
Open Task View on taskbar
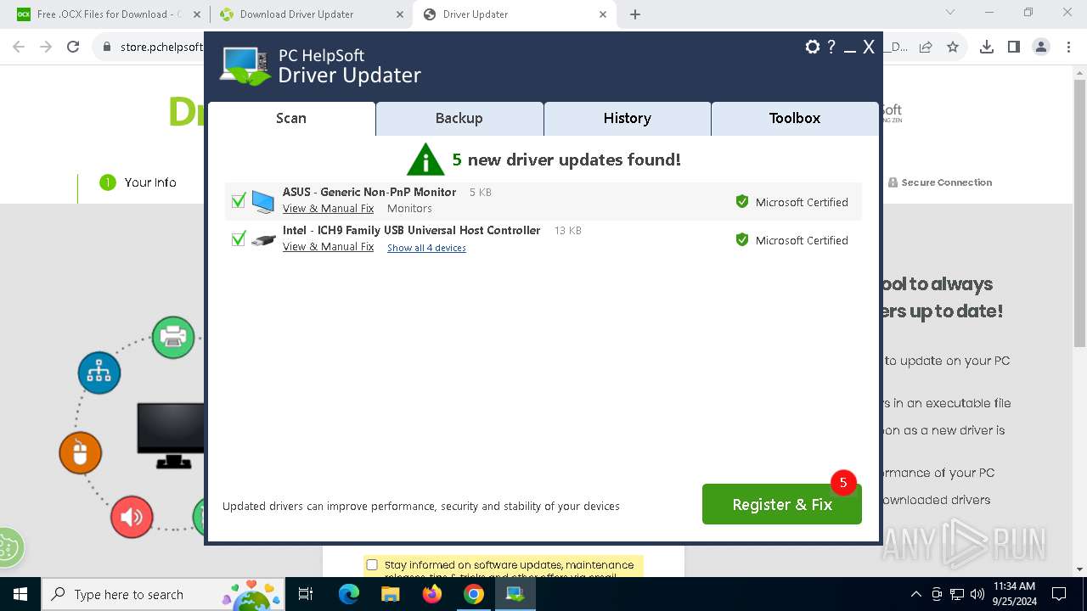pyautogui.click(x=306, y=594)
